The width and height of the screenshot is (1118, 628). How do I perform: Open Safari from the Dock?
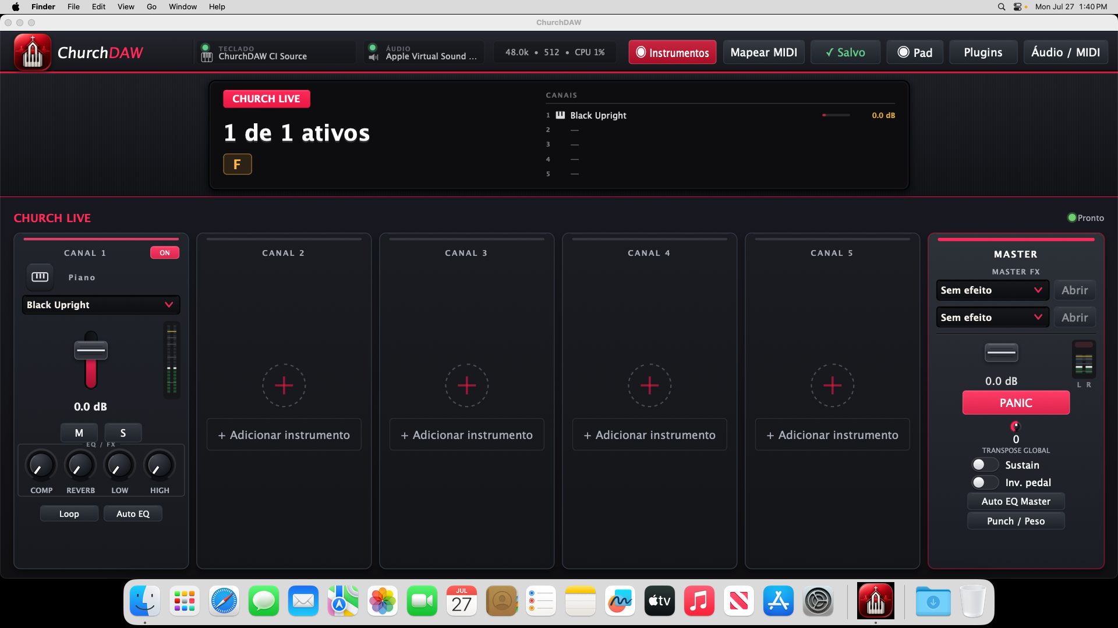click(x=224, y=601)
